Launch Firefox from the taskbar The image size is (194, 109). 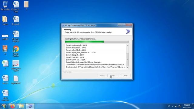12,106
